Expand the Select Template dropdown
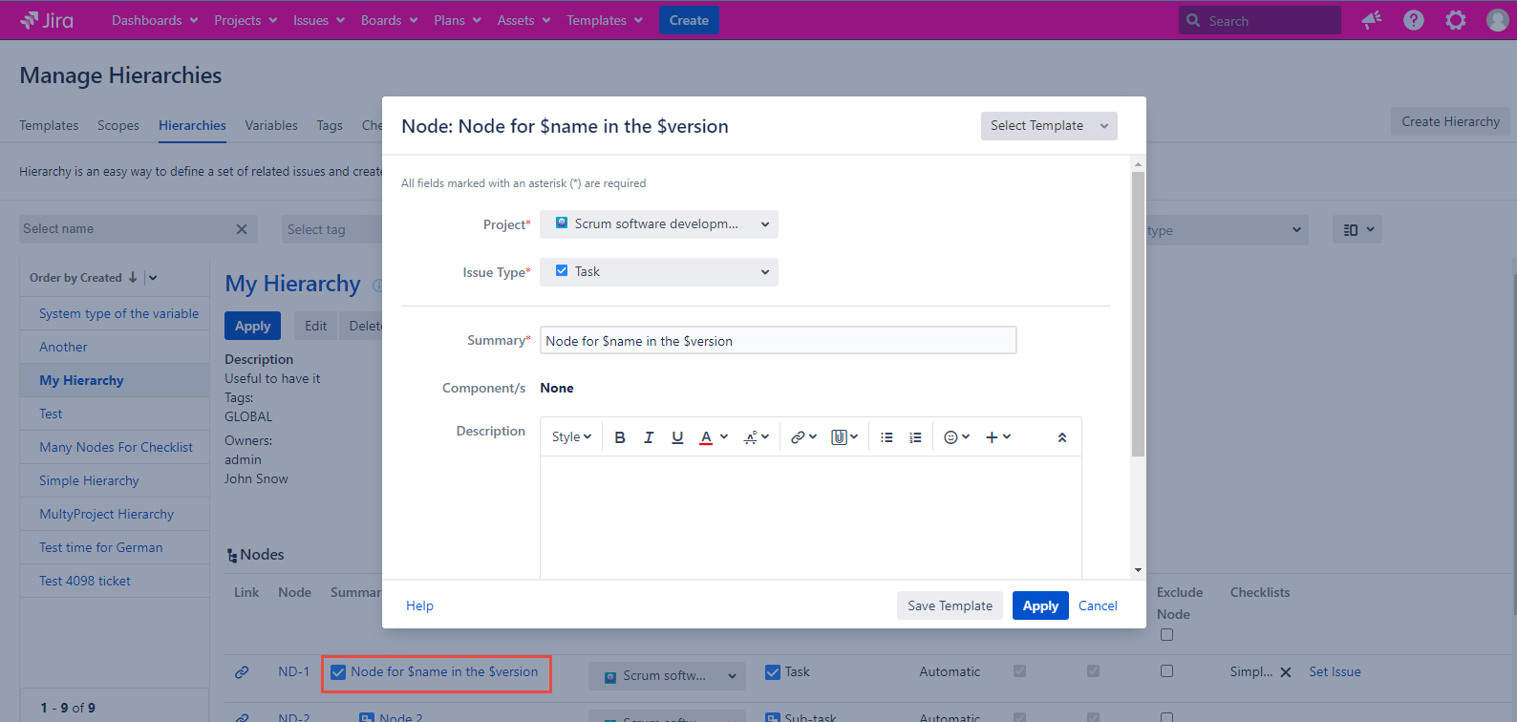The height and width of the screenshot is (722, 1517). tap(1048, 126)
